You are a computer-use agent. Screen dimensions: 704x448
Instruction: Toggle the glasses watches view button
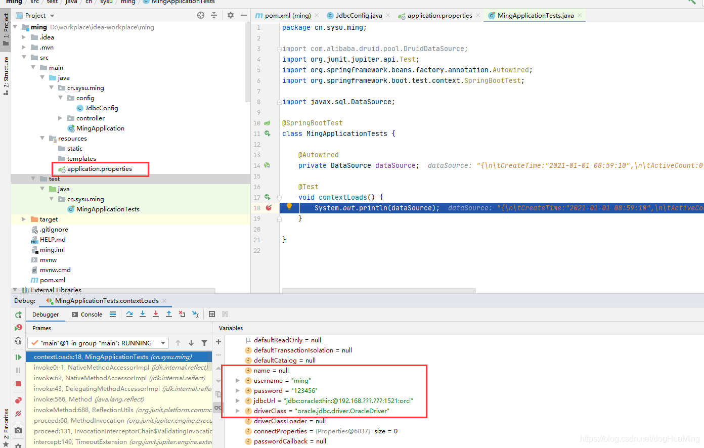(218, 408)
